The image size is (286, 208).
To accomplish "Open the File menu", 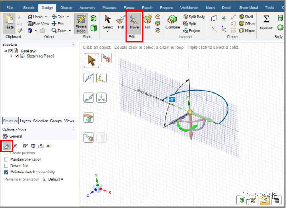I will coord(10,8).
